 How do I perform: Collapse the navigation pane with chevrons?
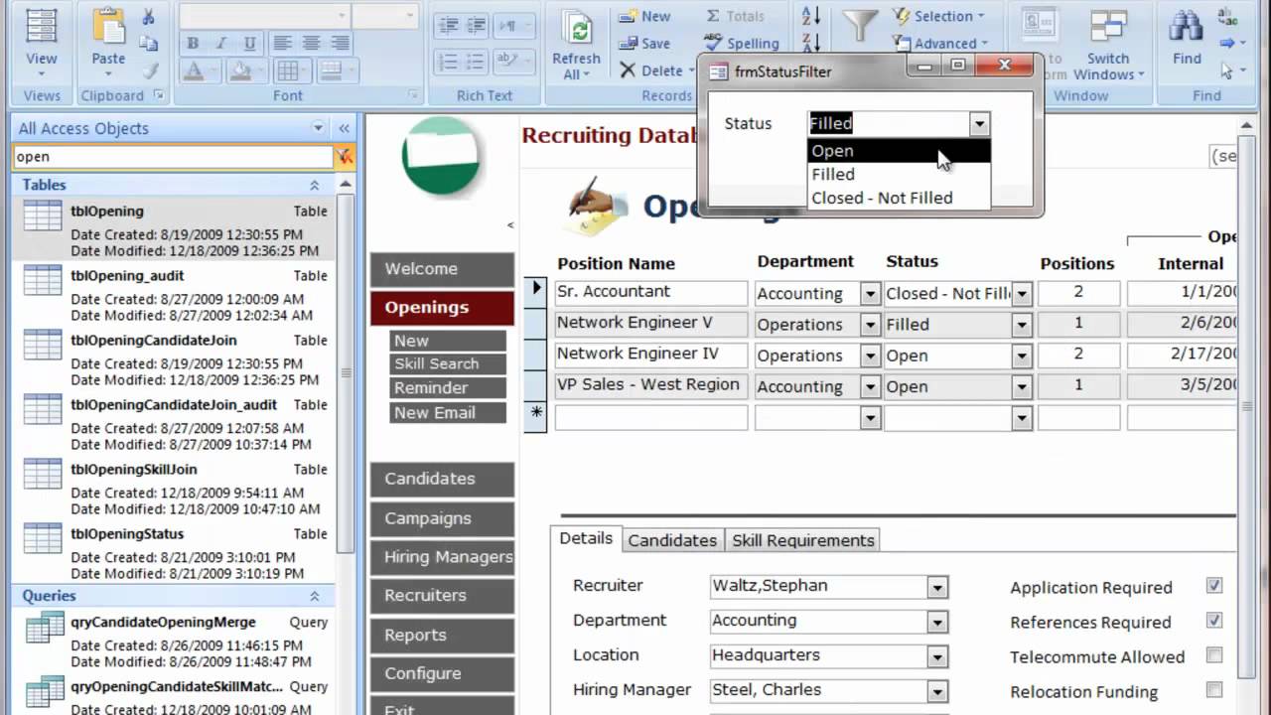click(x=344, y=128)
